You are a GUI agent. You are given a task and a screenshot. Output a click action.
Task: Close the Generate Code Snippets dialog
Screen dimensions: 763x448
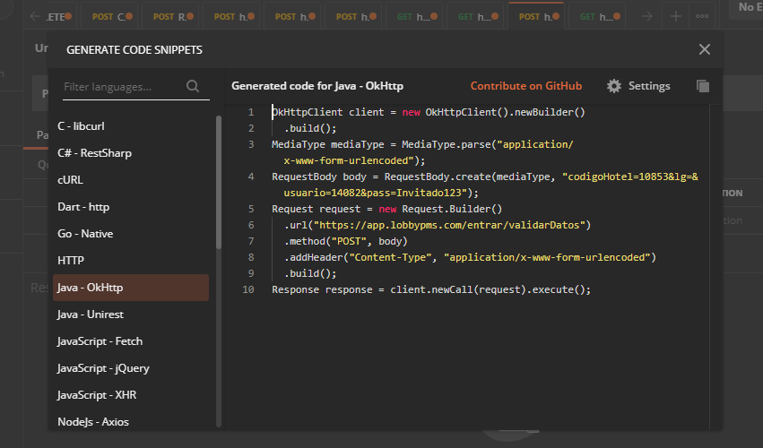coord(704,50)
